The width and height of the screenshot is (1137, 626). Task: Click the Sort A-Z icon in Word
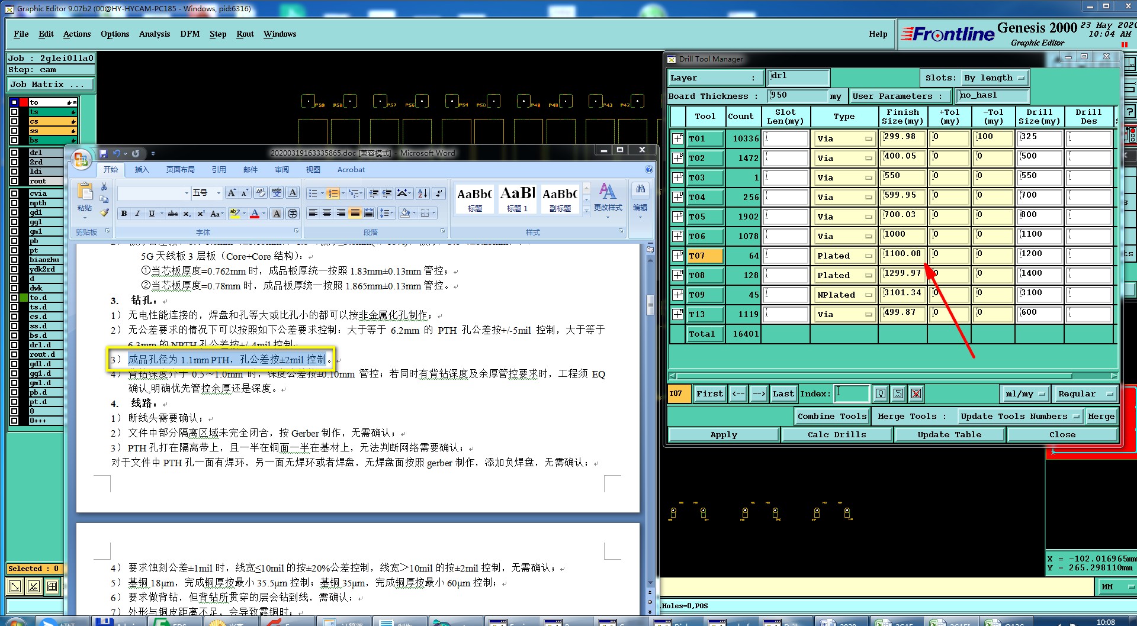coord(422,193)
